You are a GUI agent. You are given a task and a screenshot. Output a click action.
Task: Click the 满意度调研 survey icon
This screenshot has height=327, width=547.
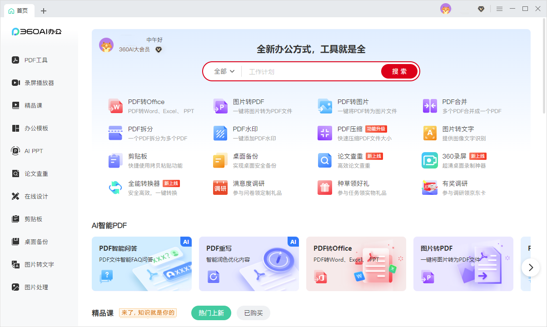[x=220, y=188]
